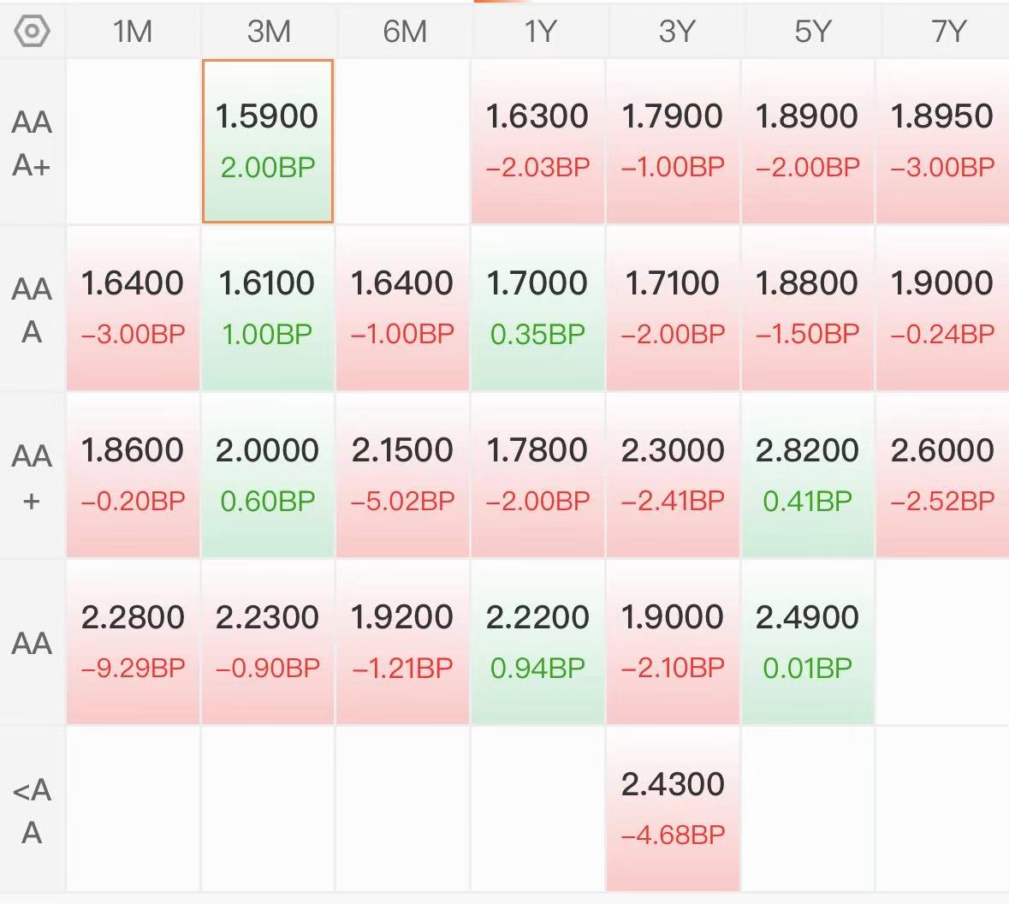Open the <AA 3Y cell 2.4300
1009x904 pixels.
click(x=674, y=809)
